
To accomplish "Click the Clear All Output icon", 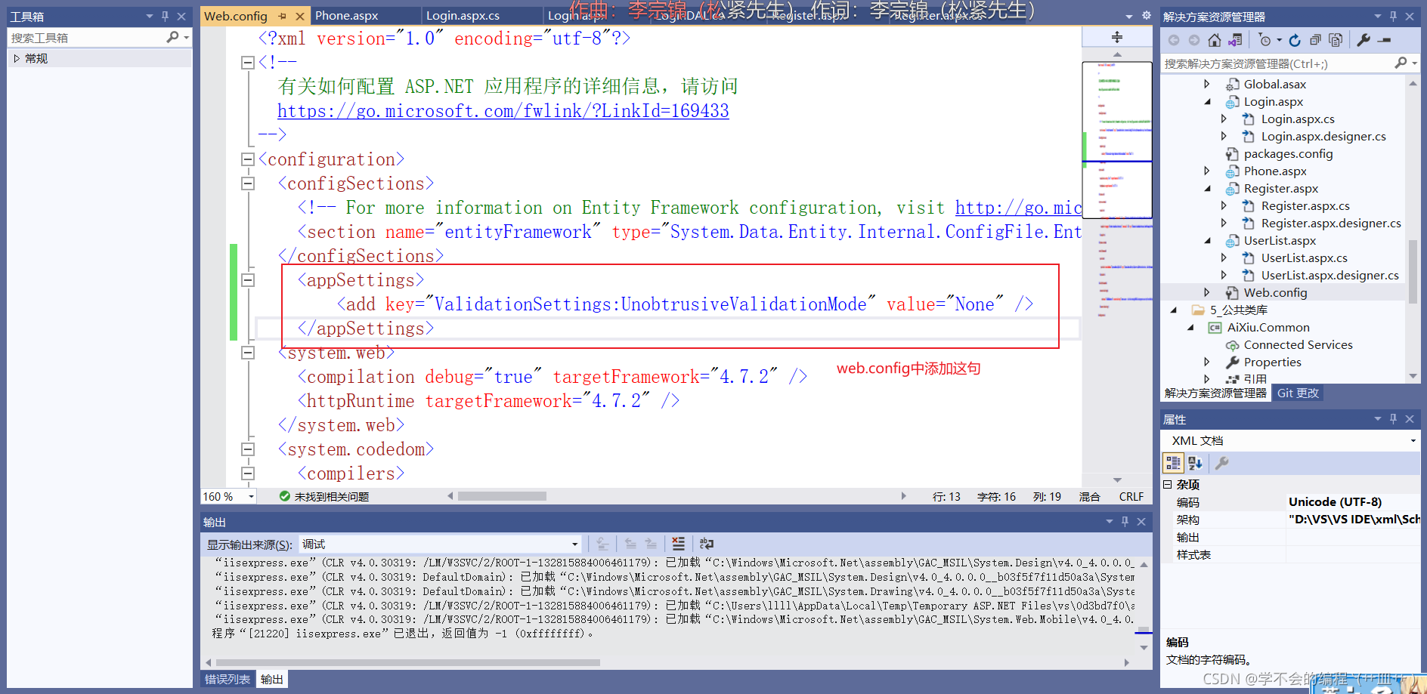I will coord(678,544).
